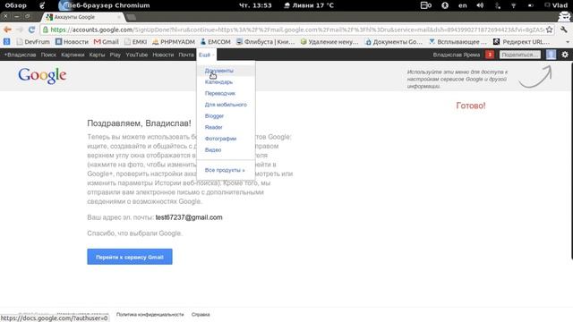Choose Blogger from the Ещё menu
573x322 pixels.
coord(226,115)
